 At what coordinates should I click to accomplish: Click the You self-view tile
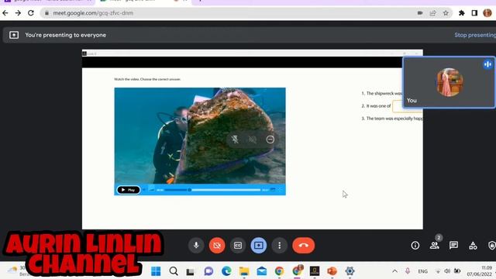coord(449,83)
